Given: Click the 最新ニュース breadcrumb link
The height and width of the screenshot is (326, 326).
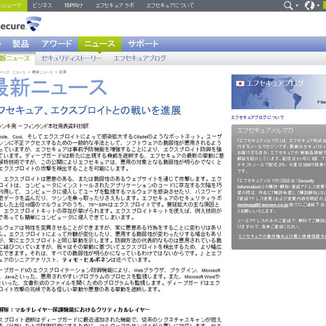Looking at the screenshot, I should [x=42, y=72].
